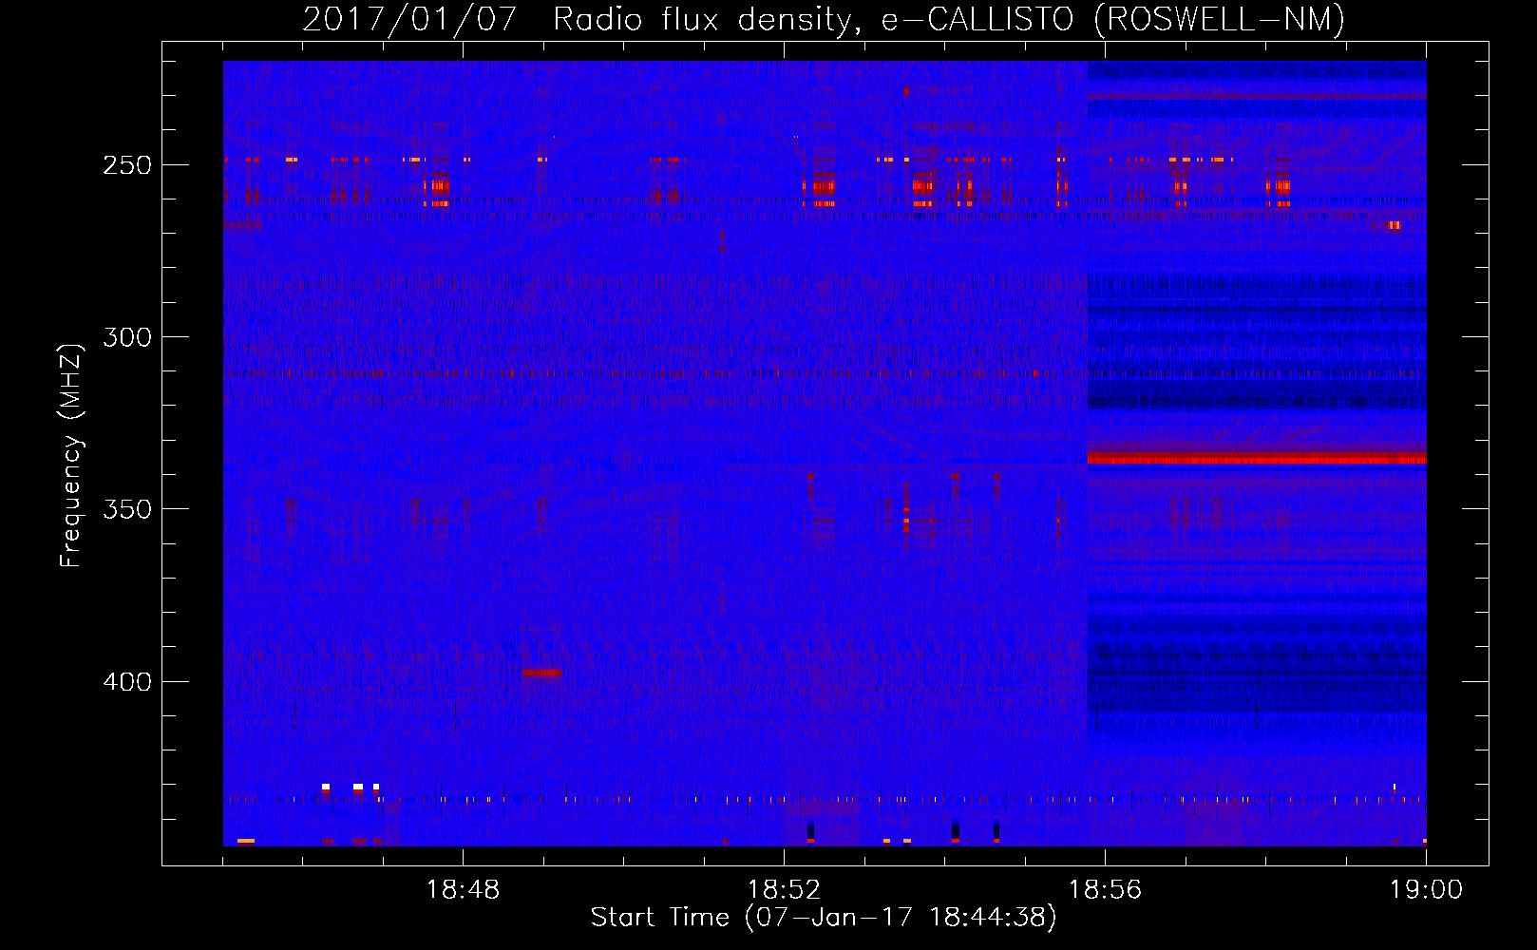Click the short red streak near 400 MHz
Viewport: 1537px width, 950px height.
[x=541, y=673]
